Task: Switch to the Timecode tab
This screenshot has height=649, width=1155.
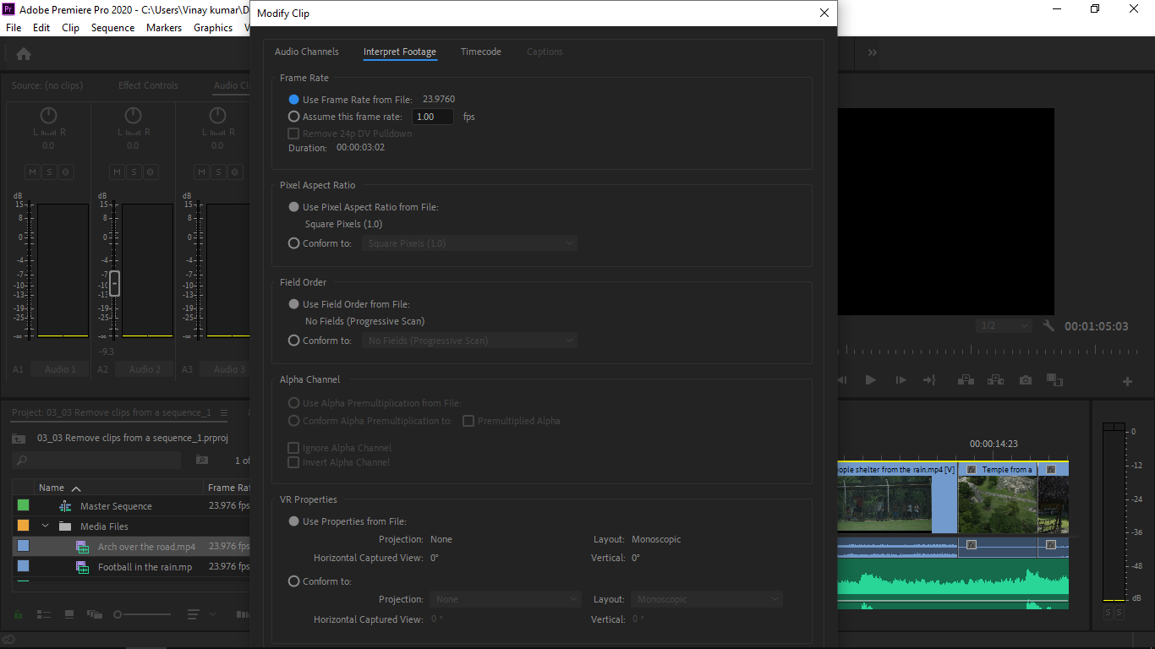Action: click(x=480, y=52)
